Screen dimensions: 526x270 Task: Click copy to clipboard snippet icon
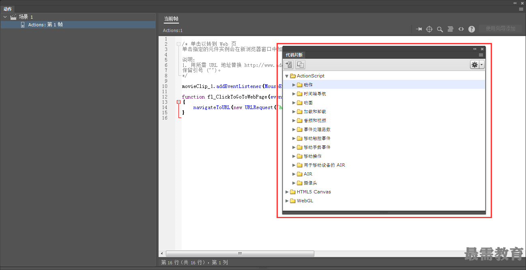(300, 64)
